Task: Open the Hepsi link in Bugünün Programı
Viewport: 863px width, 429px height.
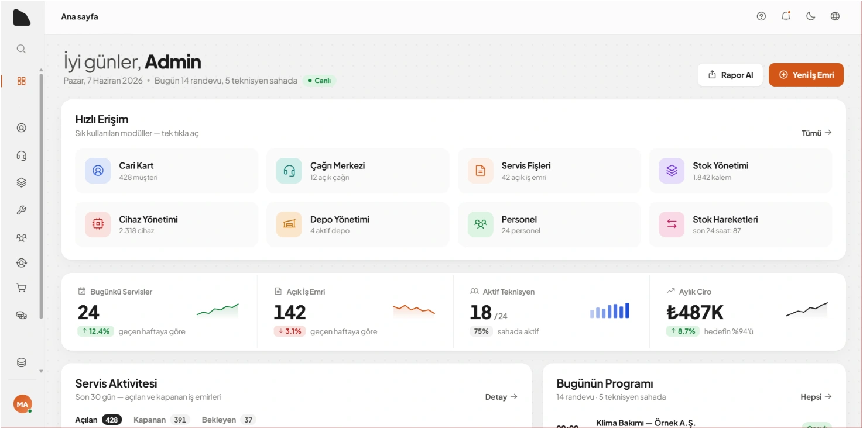Action: [x=816, y=397]
